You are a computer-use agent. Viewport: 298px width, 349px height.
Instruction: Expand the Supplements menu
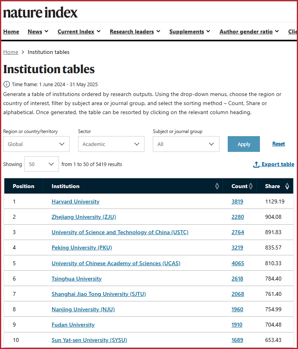pyautogui.click(x=190, y=31)
